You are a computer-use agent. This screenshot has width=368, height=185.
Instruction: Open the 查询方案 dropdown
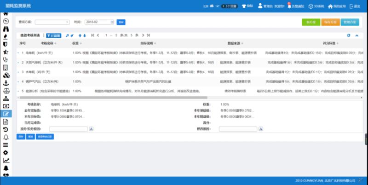(x=52, y=22)
